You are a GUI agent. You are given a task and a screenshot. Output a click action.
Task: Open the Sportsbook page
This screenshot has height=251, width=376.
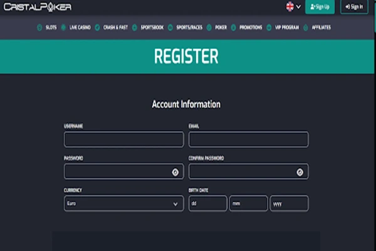(x=152, y=28)
